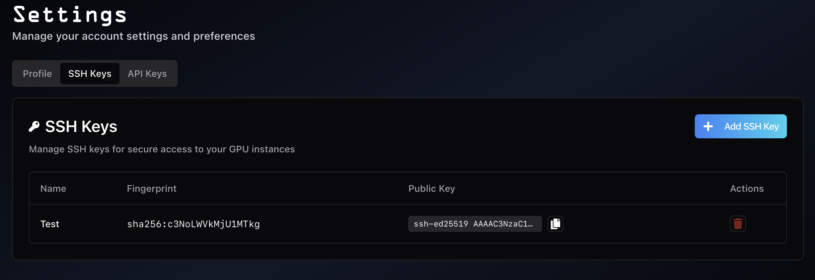
Task: Click the Actions column header
Action: tap(747, 188)
